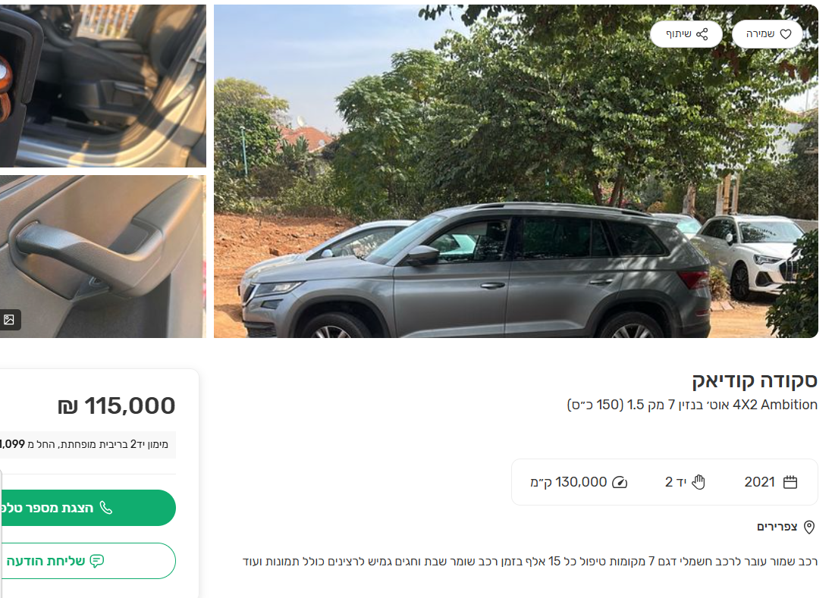Open the image gallery icon on thumbnail
The image size is (832, 598).
tap(9, 320)
